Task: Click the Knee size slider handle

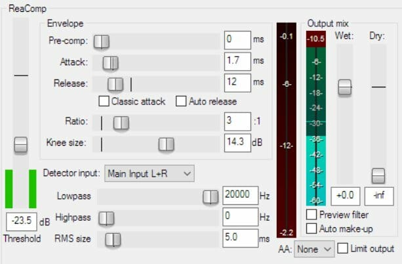Action: 167,144
